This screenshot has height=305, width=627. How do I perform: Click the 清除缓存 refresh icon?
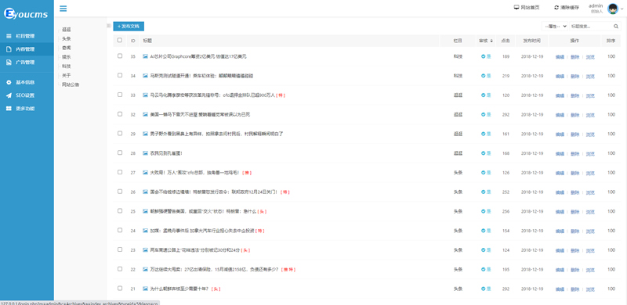556,7
